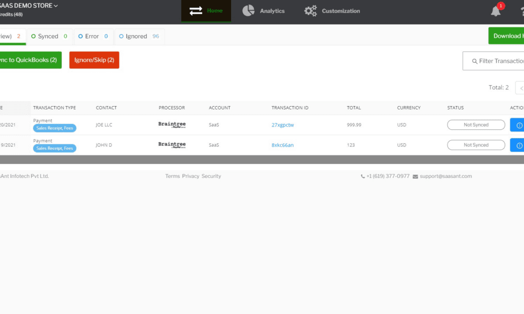Open the notification bell with red badge
524x314 pixels.
pyautogui.click(x=495, y=10)
